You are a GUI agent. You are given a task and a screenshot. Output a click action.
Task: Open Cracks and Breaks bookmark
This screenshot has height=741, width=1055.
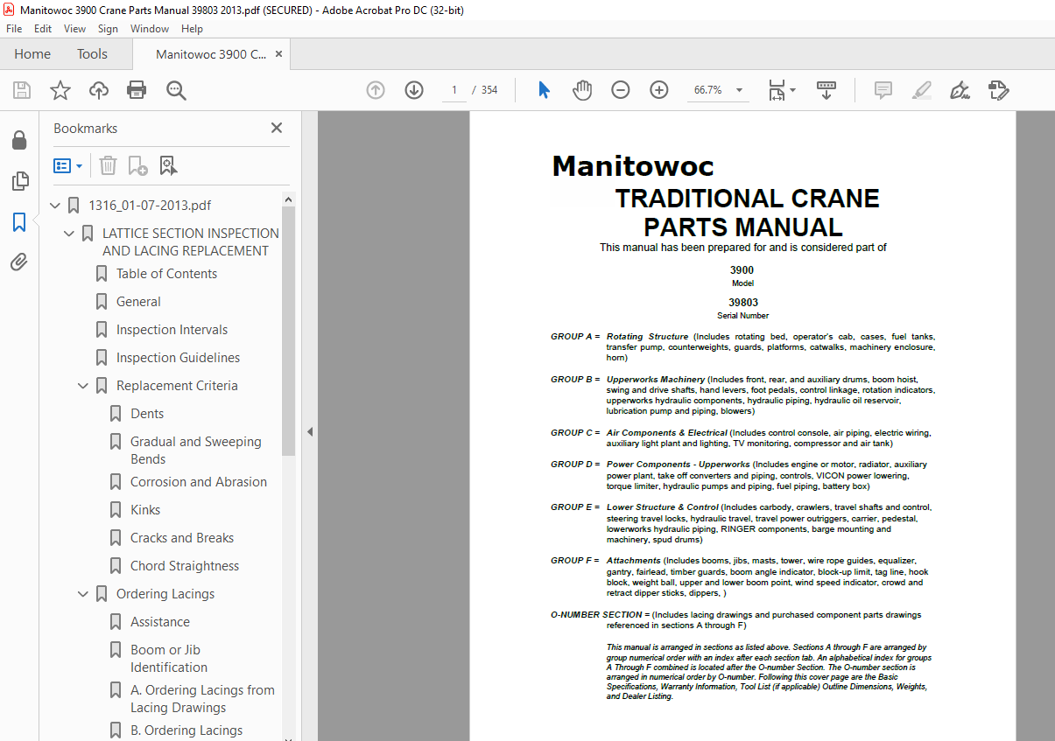[182, 538]
